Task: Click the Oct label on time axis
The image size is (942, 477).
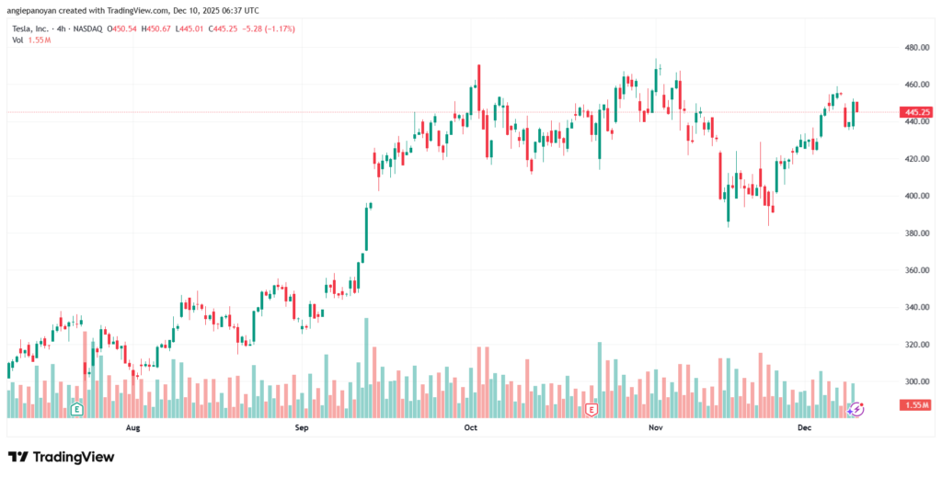Action: (471, 428)
